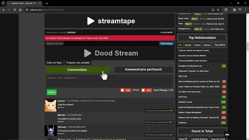Select the 24h tab in Top Hebdomadaire

(x=180, y=45)
